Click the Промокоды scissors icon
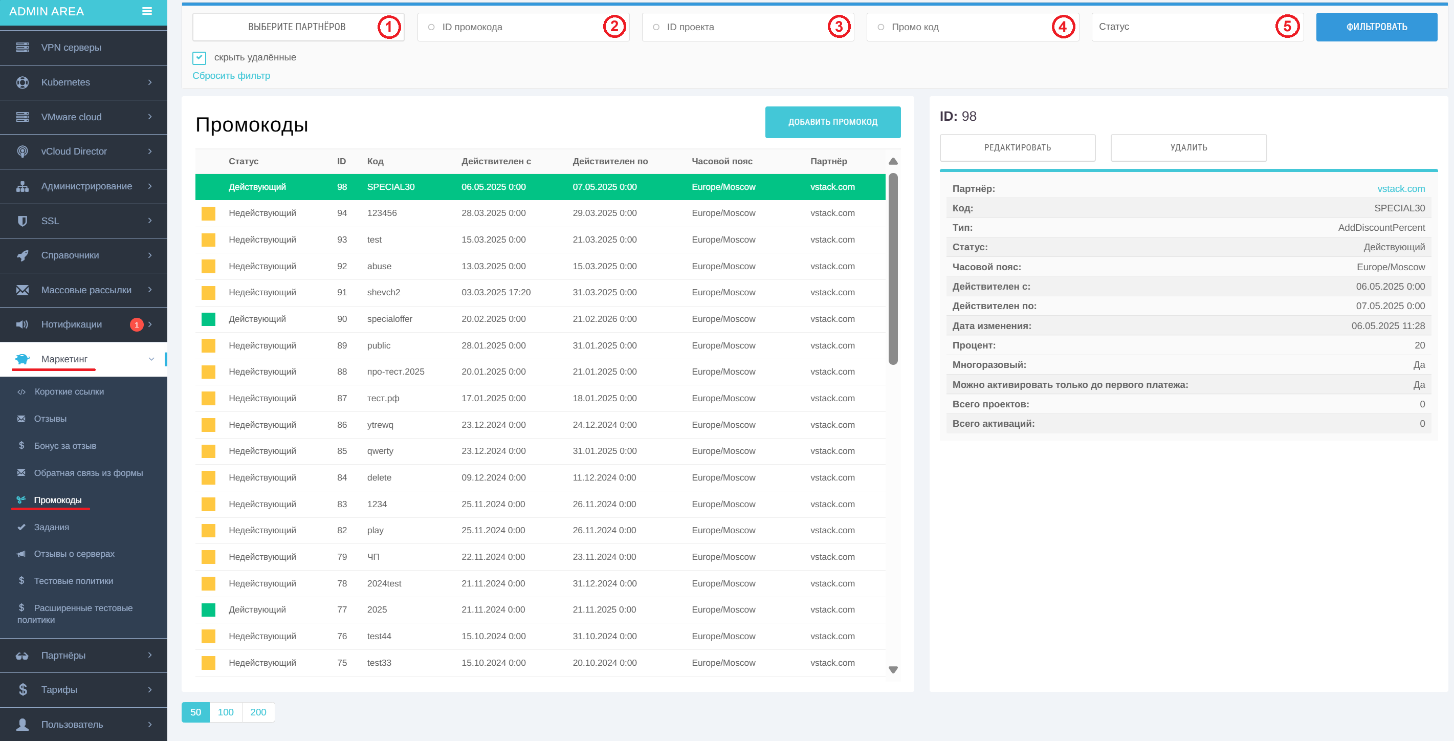The width and height of the screenshot is (1454, 741). [x=21, y=500]
